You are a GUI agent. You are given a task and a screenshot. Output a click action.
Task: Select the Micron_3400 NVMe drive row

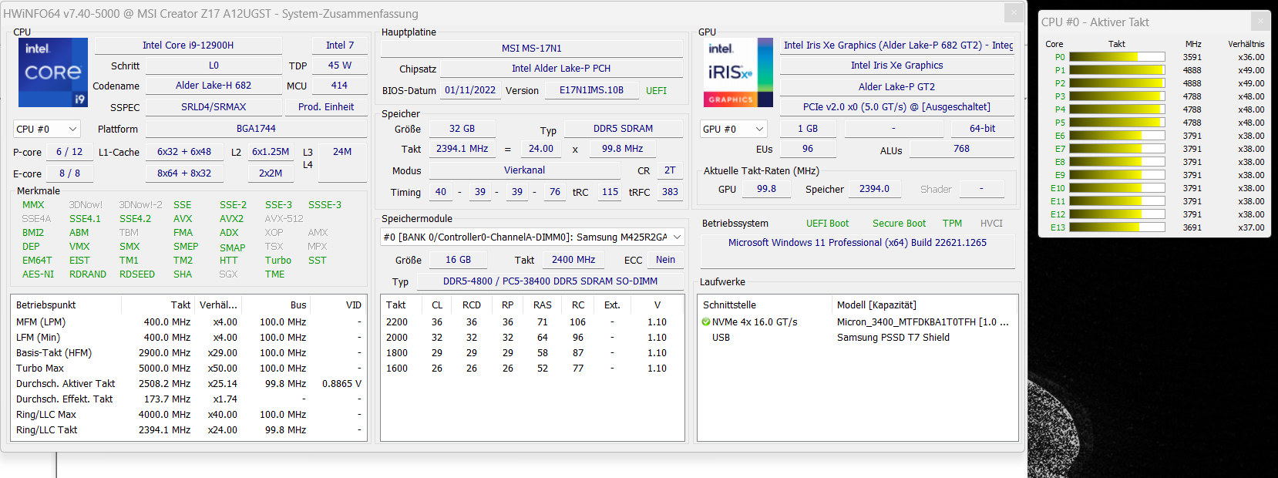pyautogui.click(x=857, y=322)
